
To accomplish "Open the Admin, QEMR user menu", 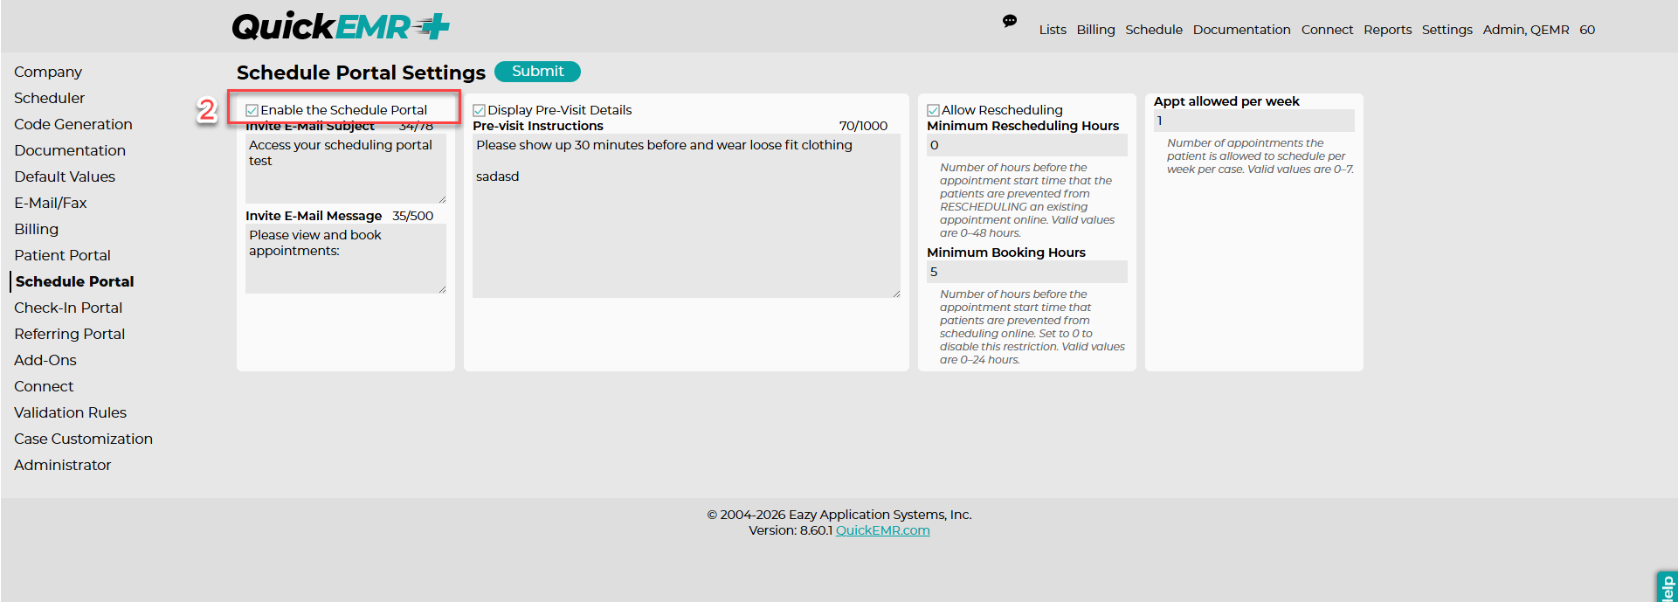I will (1525, 30).
